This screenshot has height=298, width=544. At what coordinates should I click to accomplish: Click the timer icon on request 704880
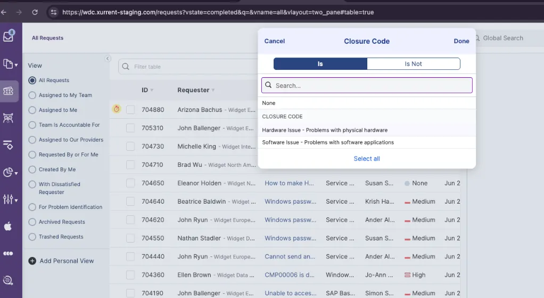coord(117,109)
